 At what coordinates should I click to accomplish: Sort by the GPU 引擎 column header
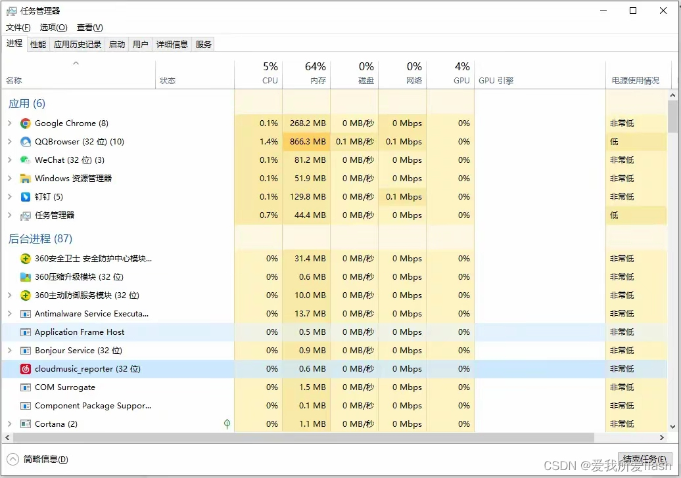[x=540, y=75]
